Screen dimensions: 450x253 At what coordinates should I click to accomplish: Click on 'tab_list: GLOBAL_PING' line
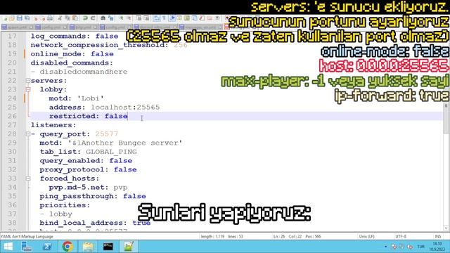pos(89,152)
